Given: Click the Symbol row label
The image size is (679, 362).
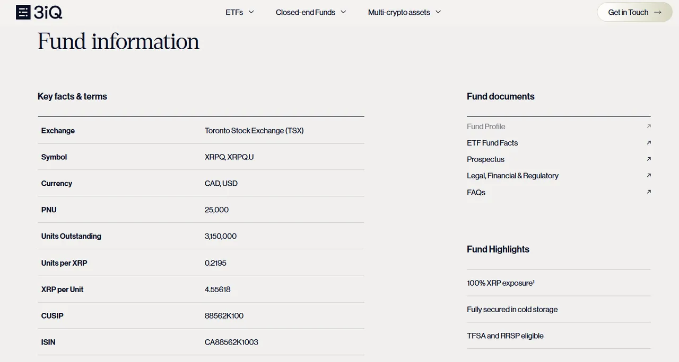Looking at the screenshot, I should (54, 157).
